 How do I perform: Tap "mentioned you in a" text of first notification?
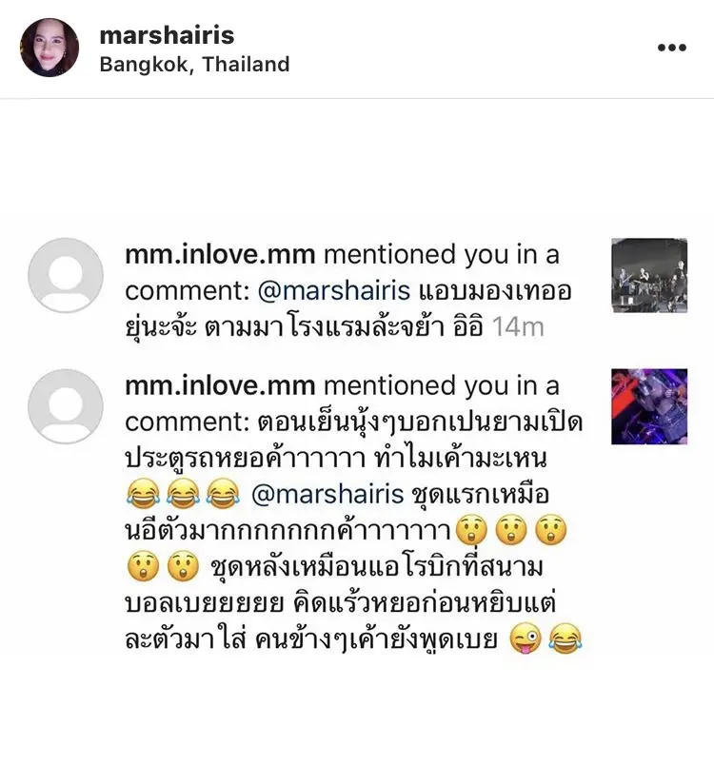(442, 254)
